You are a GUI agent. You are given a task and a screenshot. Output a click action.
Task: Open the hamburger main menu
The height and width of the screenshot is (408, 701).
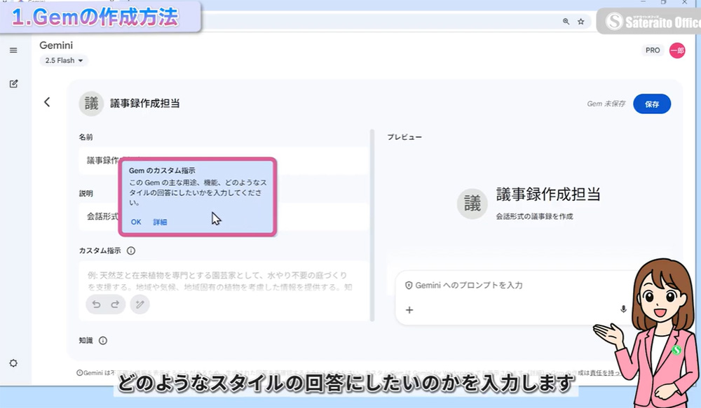pyautogui.click(x=13, y=50)
